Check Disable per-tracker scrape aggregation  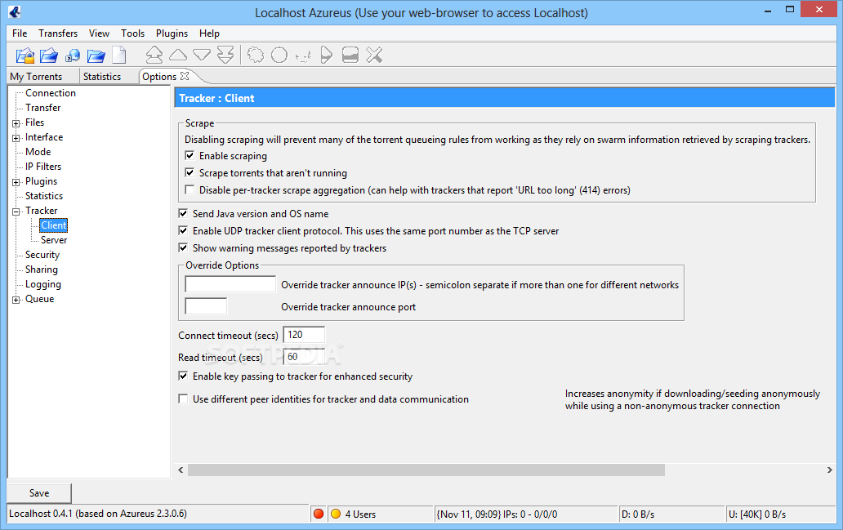tap(190, 189)
